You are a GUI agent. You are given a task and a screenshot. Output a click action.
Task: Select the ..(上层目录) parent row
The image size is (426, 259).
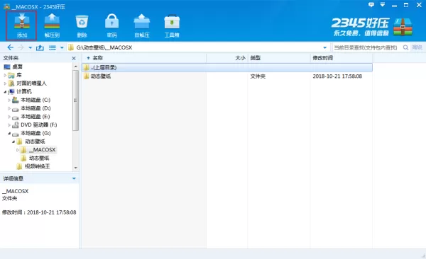227,67
